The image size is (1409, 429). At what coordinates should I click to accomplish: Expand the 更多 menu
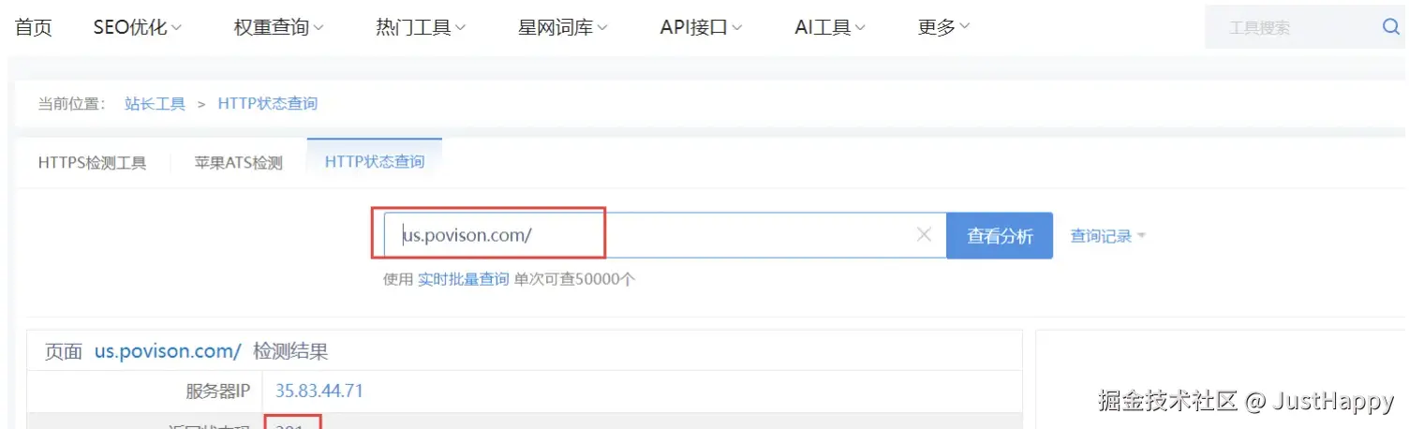click(x=943, y=28)
